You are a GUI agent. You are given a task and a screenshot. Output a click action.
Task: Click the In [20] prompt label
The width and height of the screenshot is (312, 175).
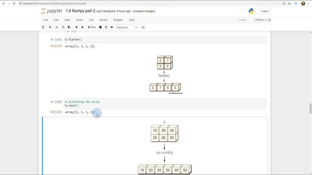[57, 102]
